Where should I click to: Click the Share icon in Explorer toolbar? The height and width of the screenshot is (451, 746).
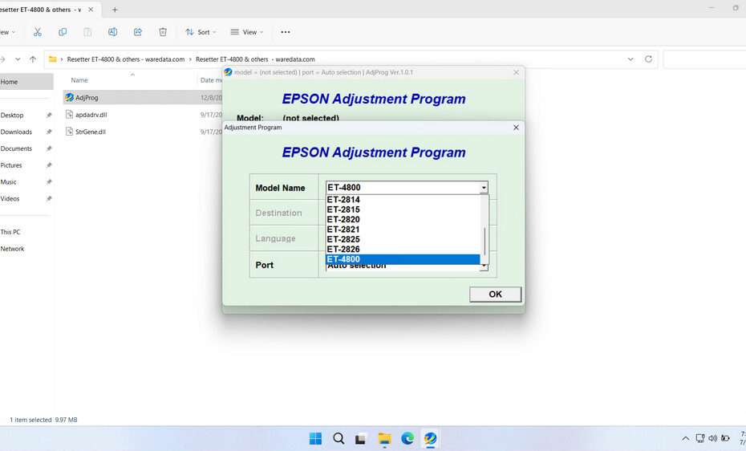coord(138,32)
